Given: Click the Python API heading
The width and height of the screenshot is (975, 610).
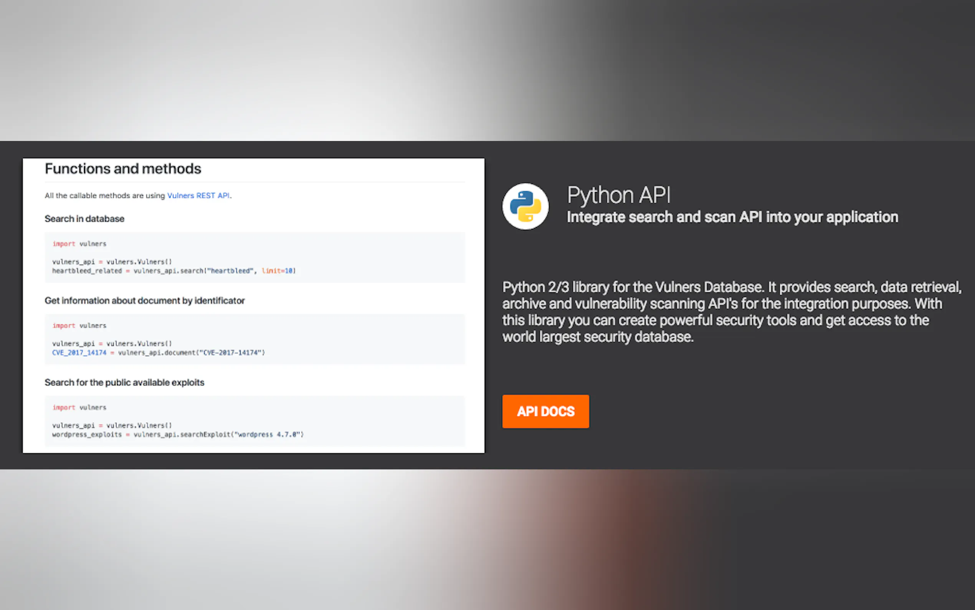Looking at the screenshot, I should click(x=619, y=195).
